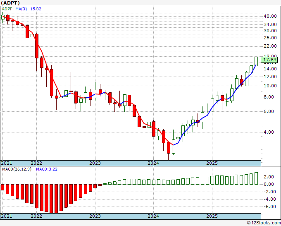Click the 6.00 price axis label
Image resolution: width=281 pixels, height=226 pixels.
coord(269,111)
